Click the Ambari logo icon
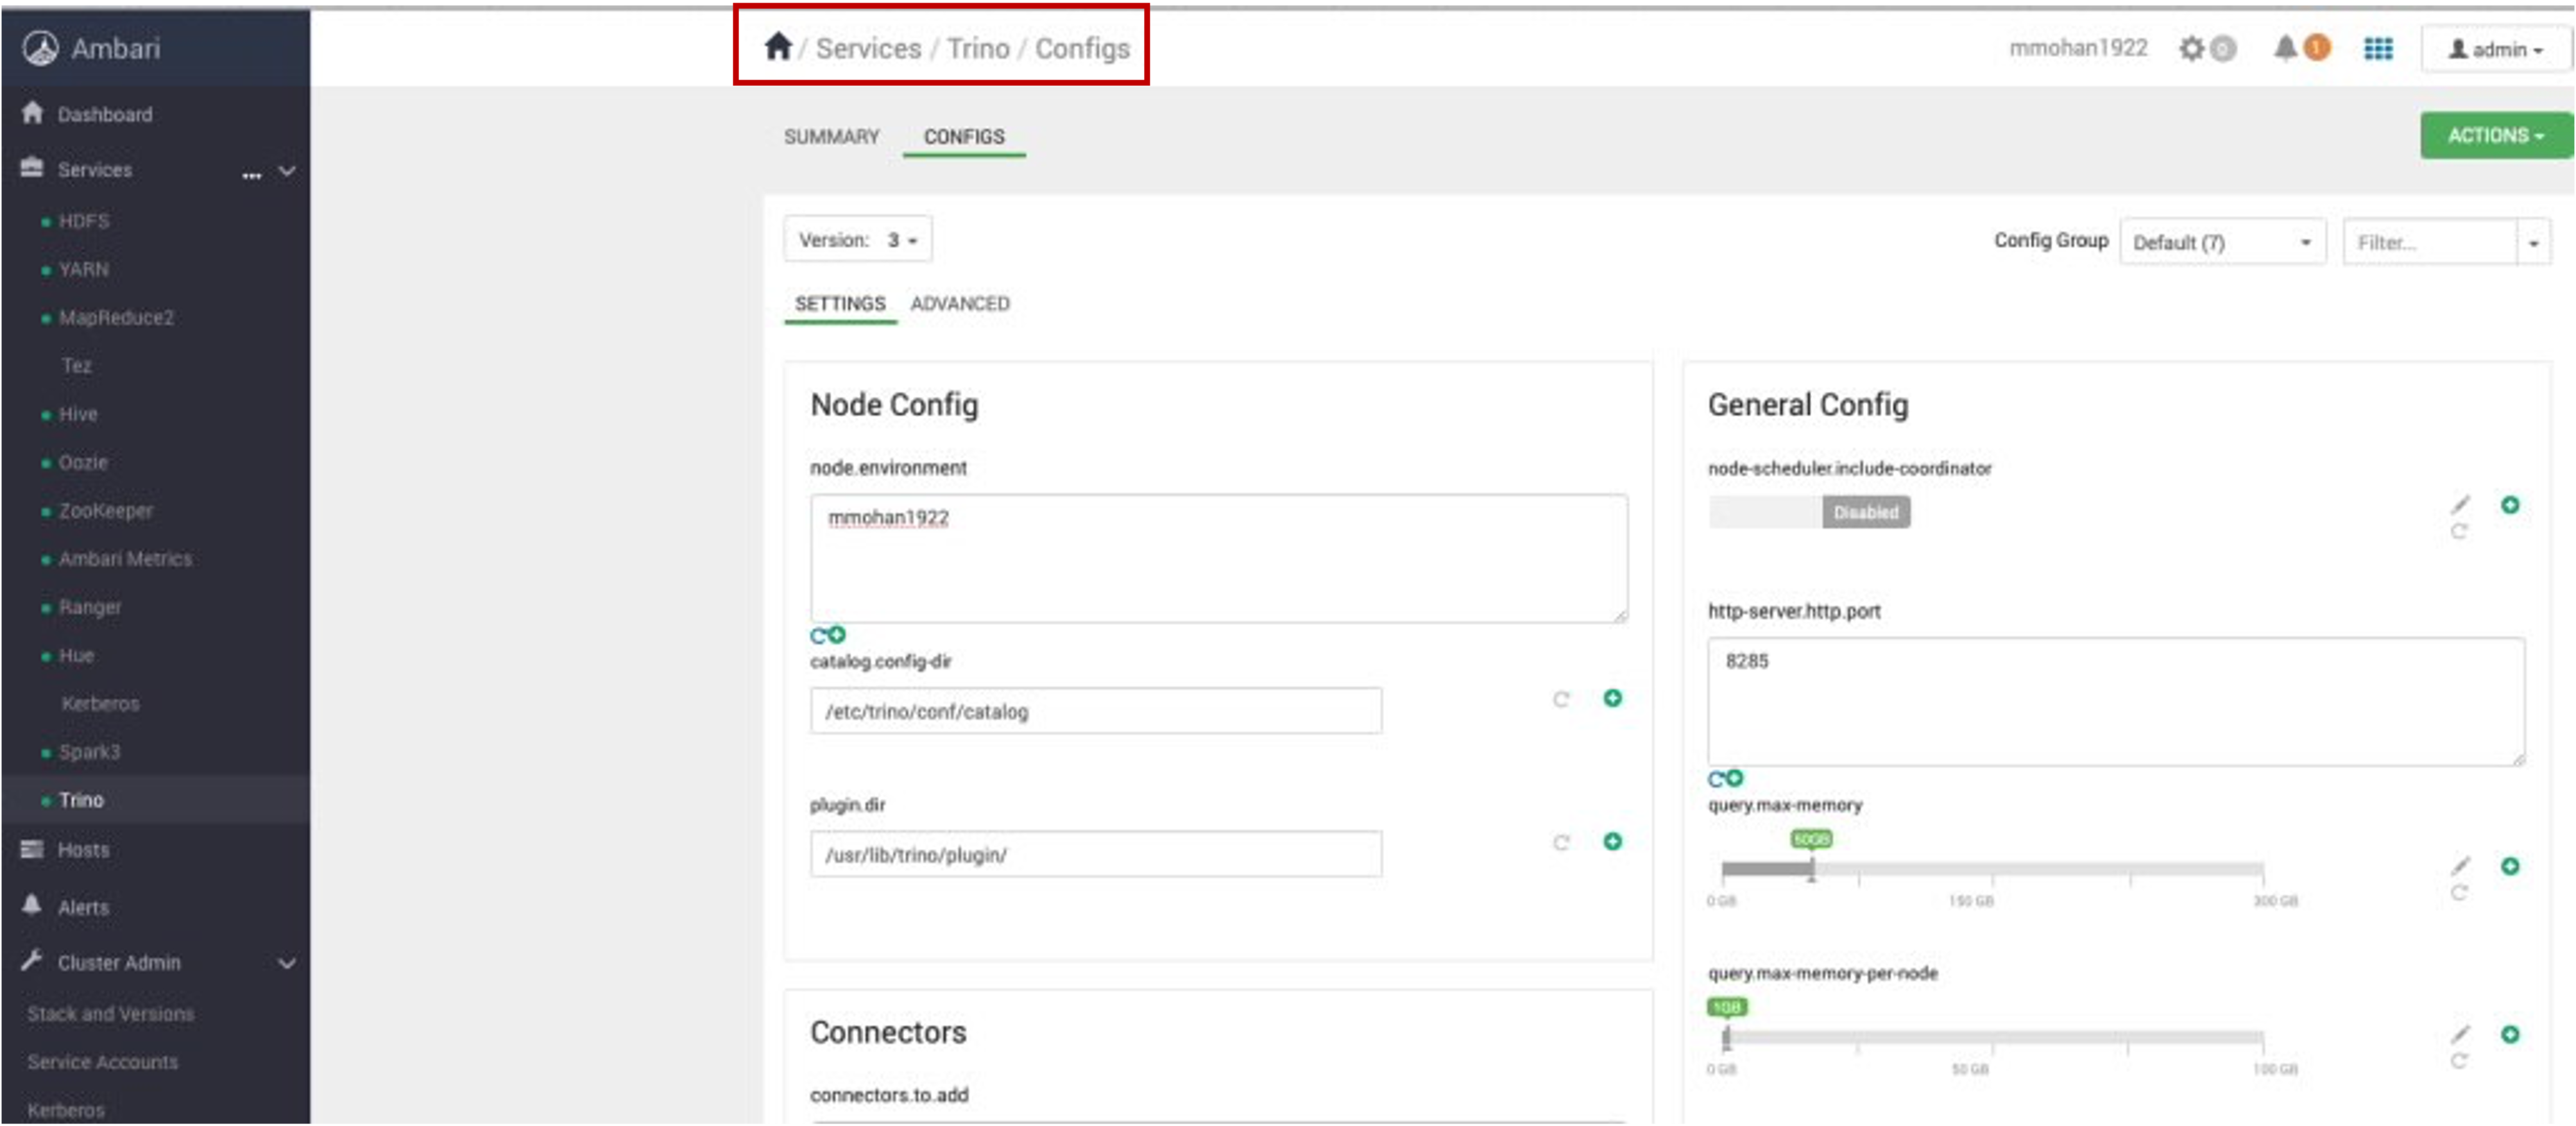 tap(41, 48)
